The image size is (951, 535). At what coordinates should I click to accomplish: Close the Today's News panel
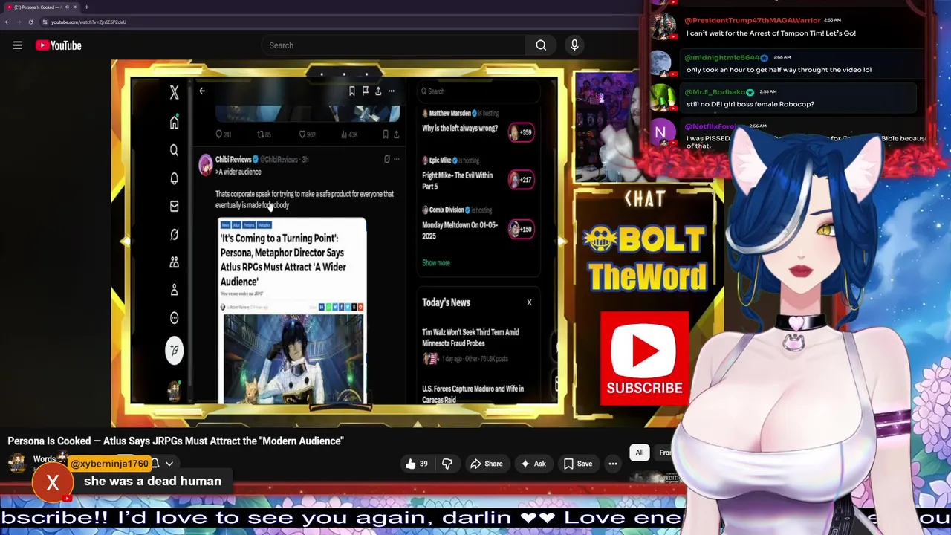pos(529,302)
